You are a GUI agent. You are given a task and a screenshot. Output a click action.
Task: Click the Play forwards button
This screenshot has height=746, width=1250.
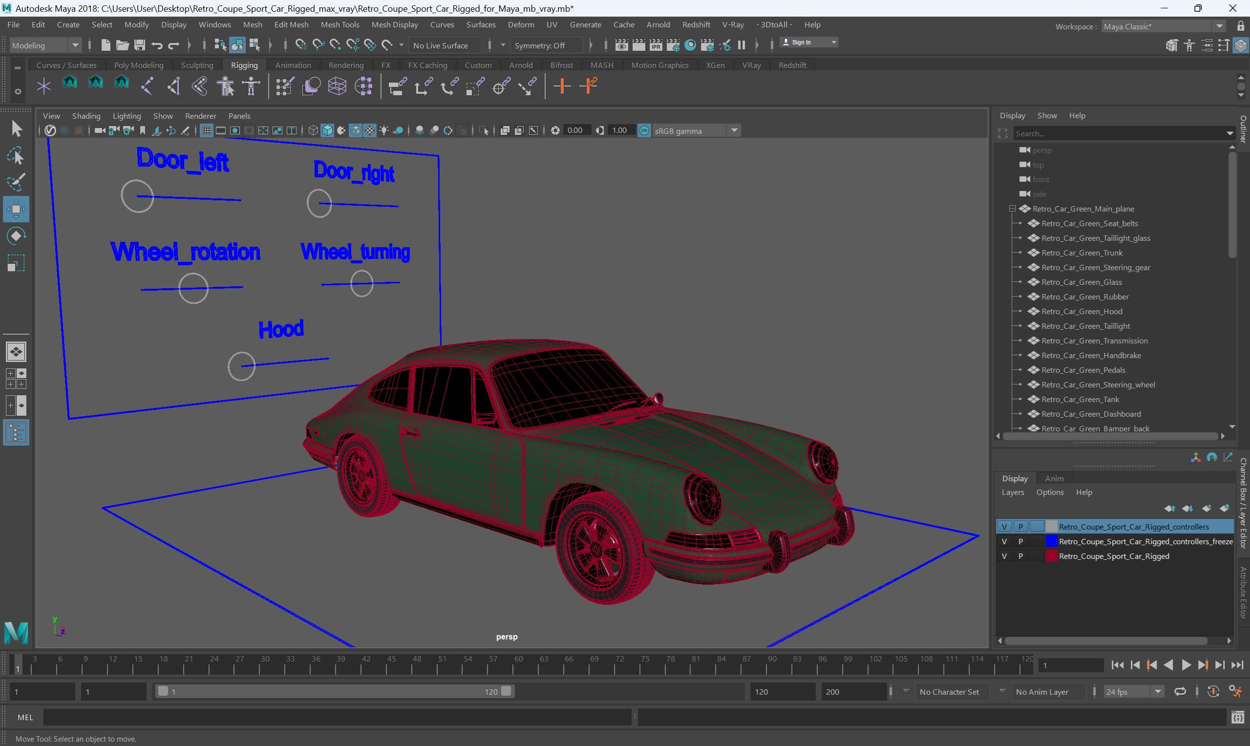pos(1186,665)
